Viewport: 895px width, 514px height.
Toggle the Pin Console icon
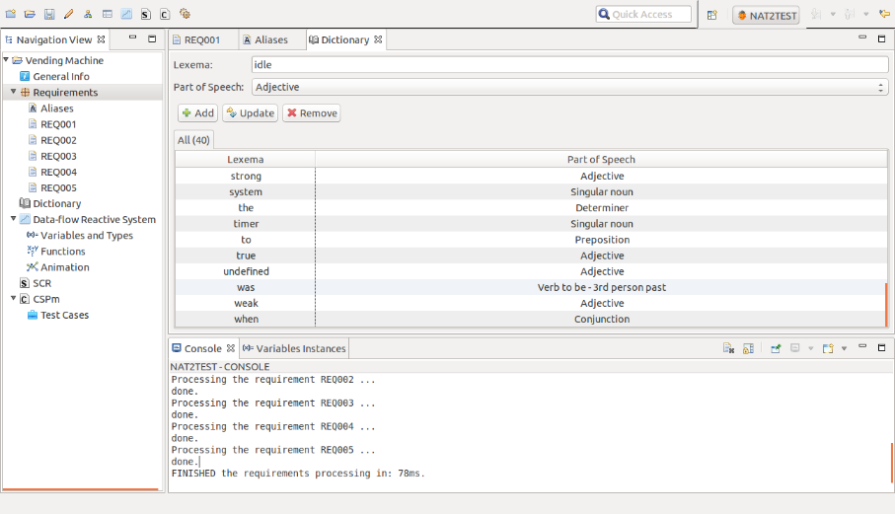pyautogui.click(x=776, y=348)
